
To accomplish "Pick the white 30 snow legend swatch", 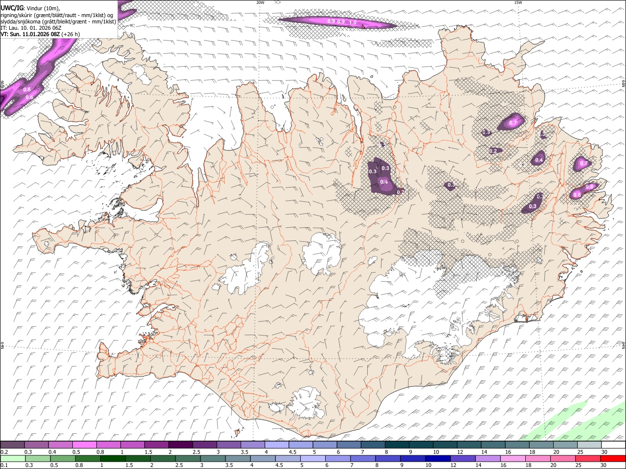I will (613, 445).
